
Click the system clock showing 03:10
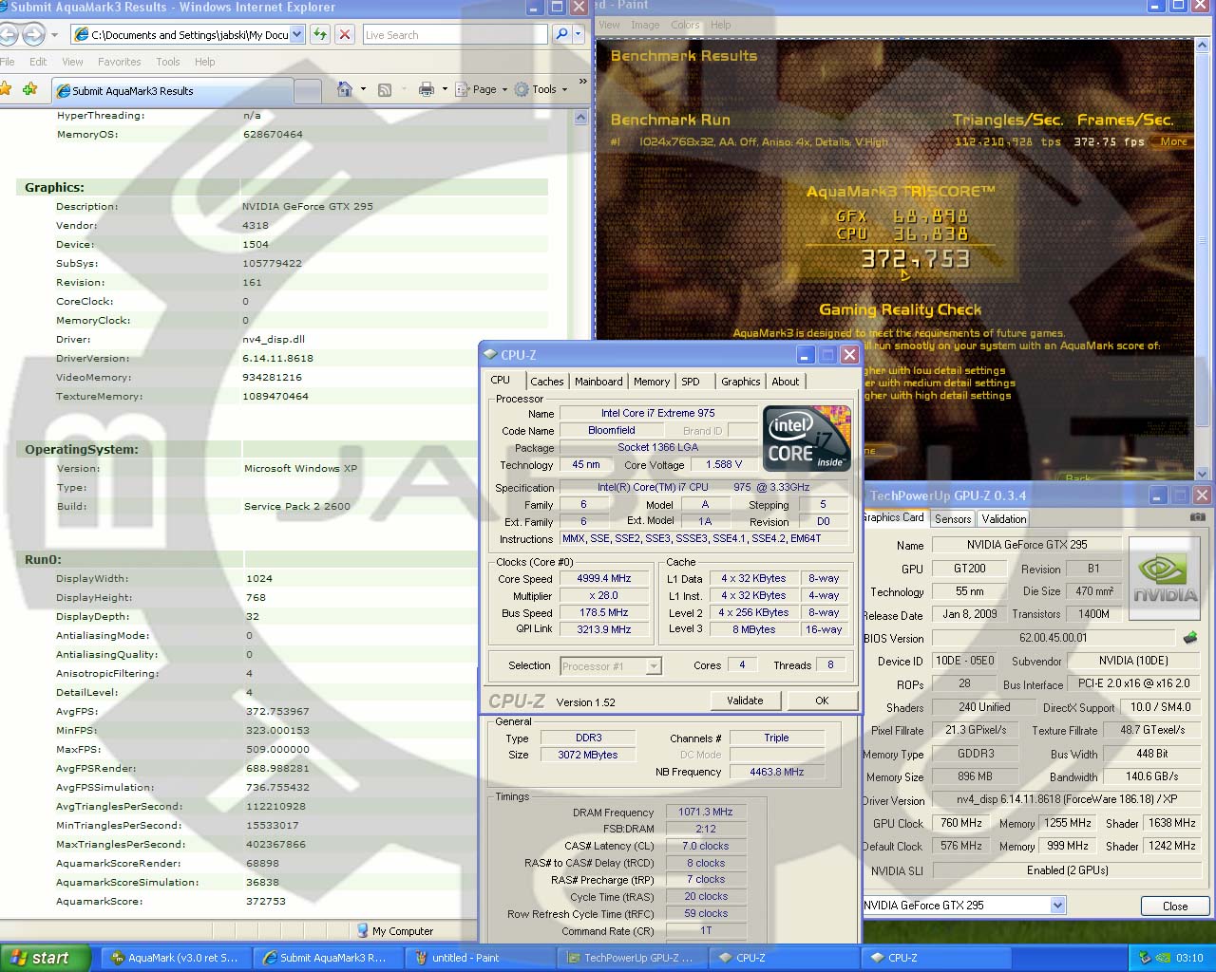pos(1189,958)
